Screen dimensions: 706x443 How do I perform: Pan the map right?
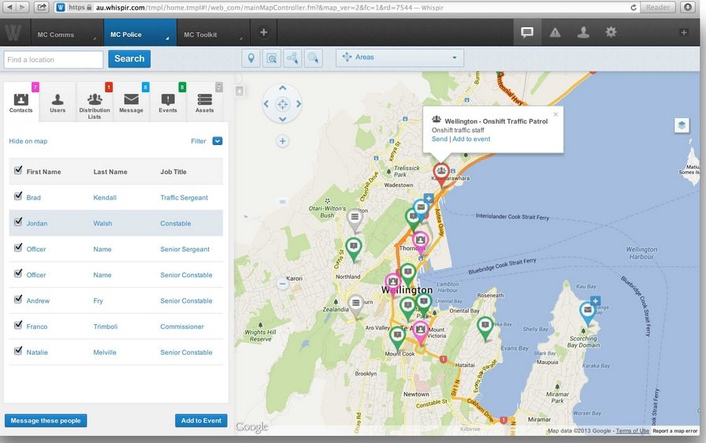click(298, 104)
